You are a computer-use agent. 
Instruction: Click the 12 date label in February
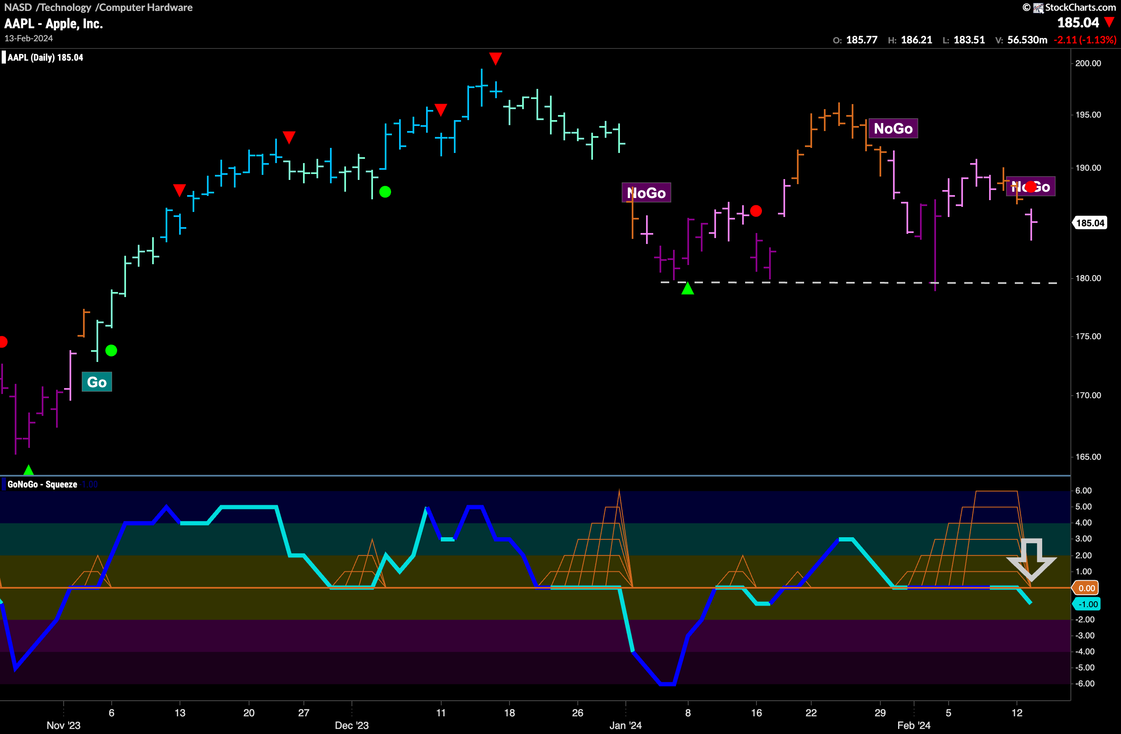pyautogui.click(x=1017, y=713)
